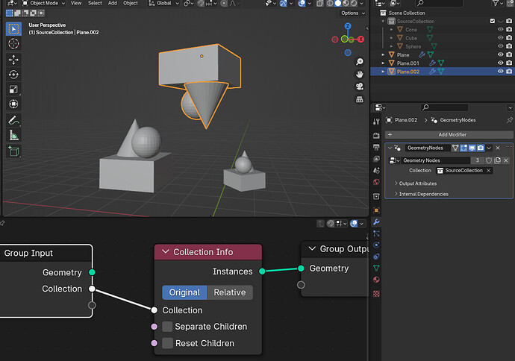Screen dimensions: 515x361
Task: Open the Tool properties tab
Action: tap(376, 122)
